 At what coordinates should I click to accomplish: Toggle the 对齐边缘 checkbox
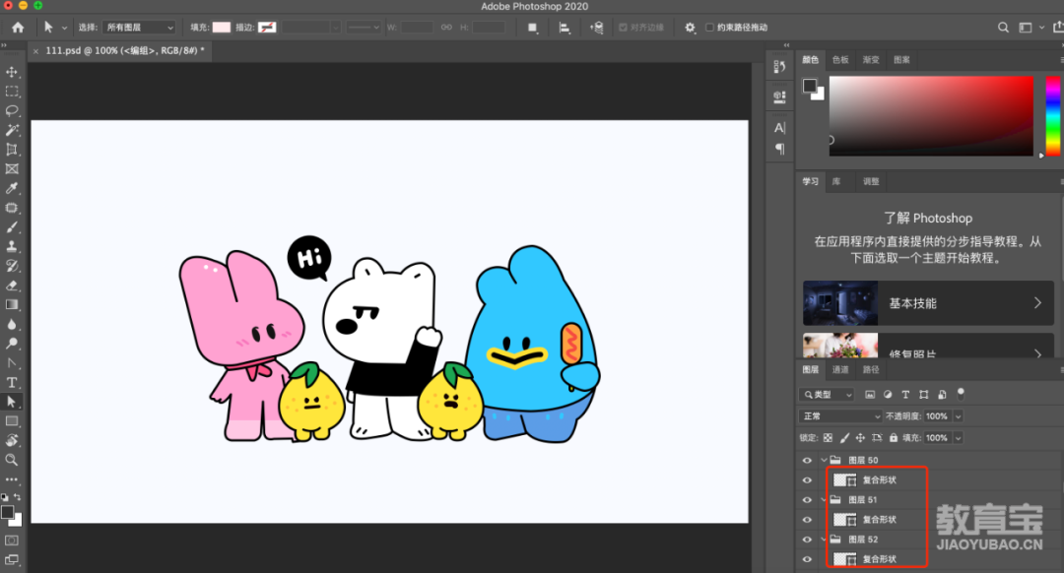click(623, 28)
